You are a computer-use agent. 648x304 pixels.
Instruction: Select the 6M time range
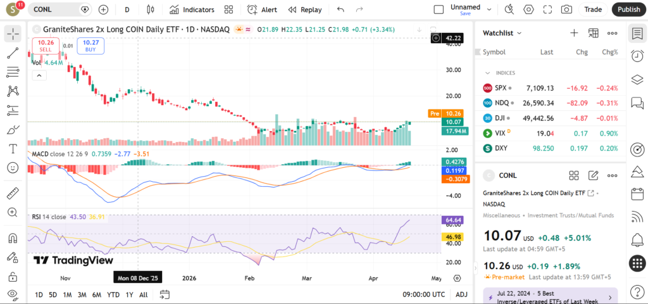pos(96,294)
